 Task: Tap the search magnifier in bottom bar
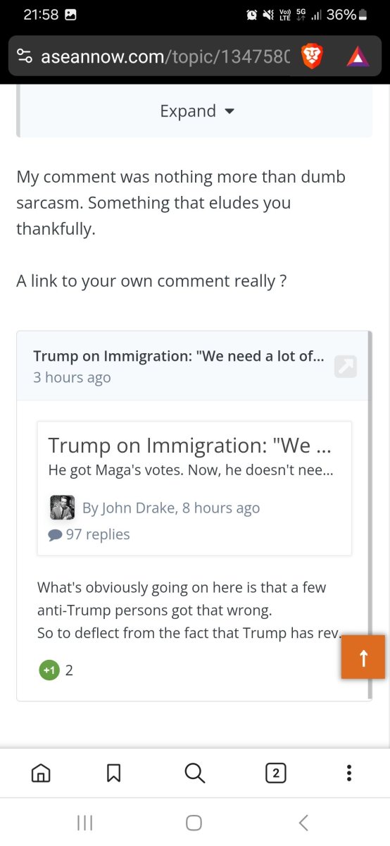(x=195, y=773)
